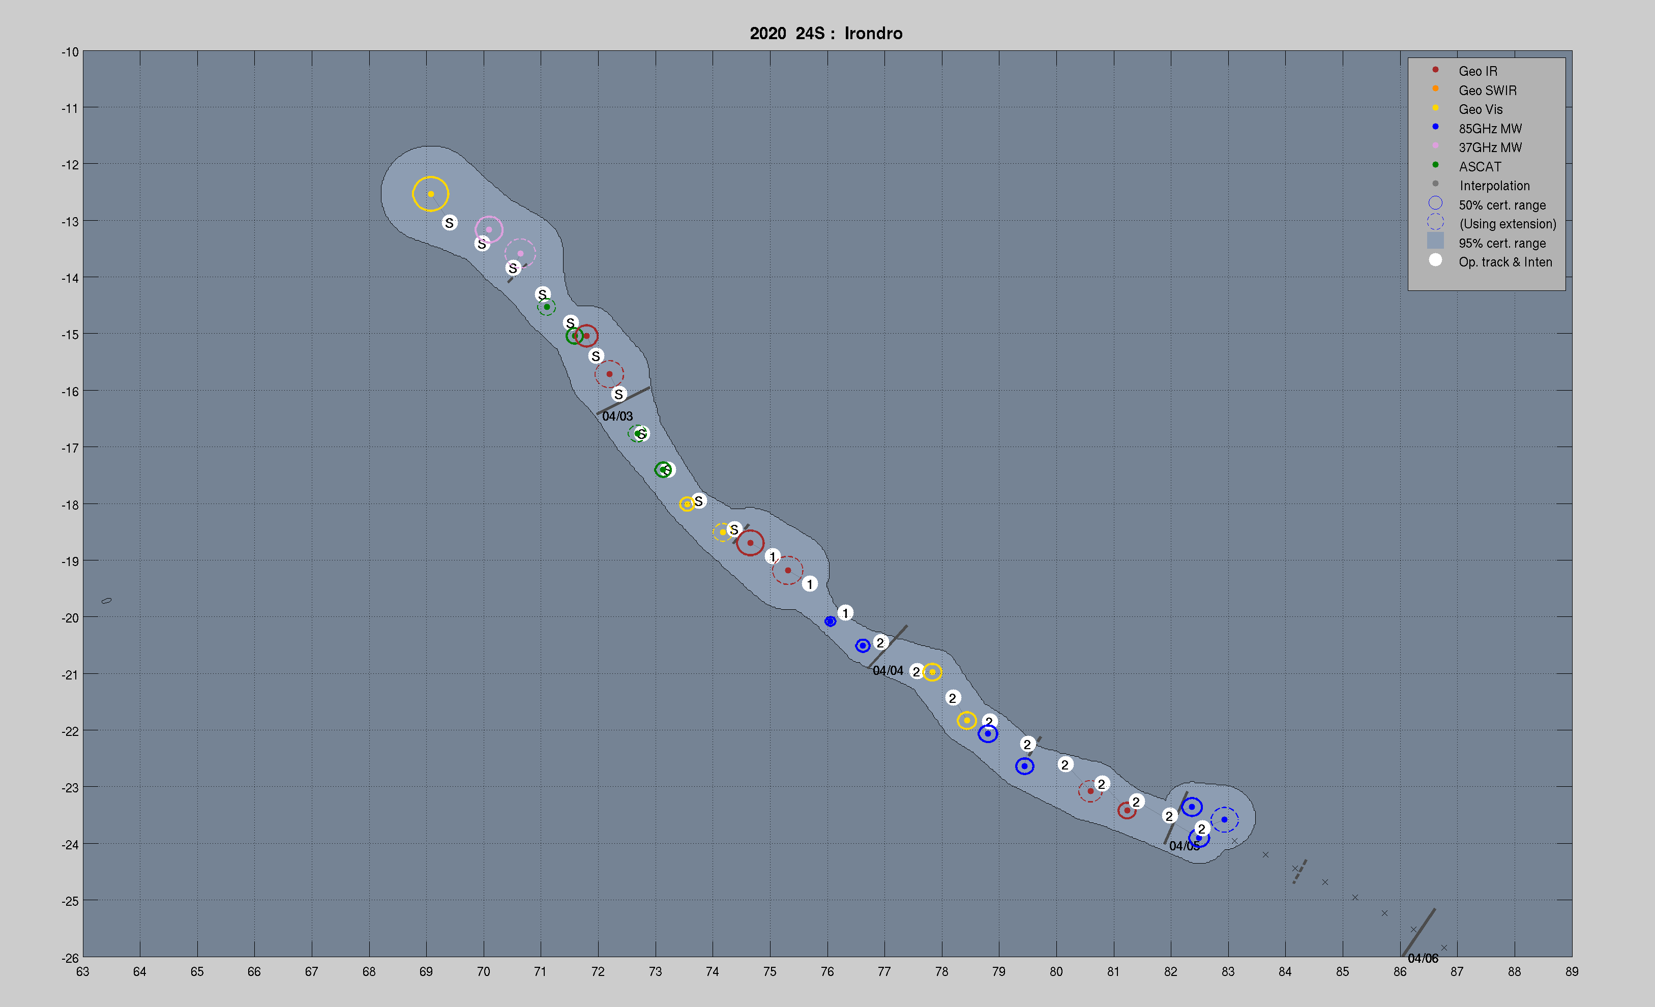
Task: Click the dashed green ASCAT circle near 71E
Action: tap(547, 307)
